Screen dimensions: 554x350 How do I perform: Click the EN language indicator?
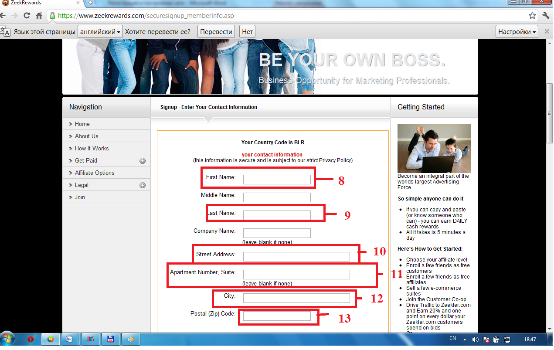pyautogui.click(x=452, y=339)
